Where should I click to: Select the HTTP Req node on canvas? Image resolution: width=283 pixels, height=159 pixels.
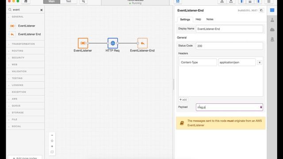(x=113, y=43)
